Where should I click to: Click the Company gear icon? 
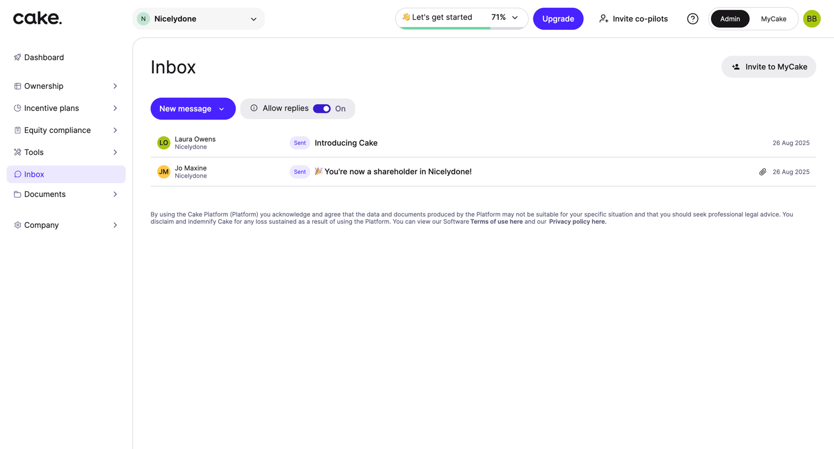tap(18, 225)
